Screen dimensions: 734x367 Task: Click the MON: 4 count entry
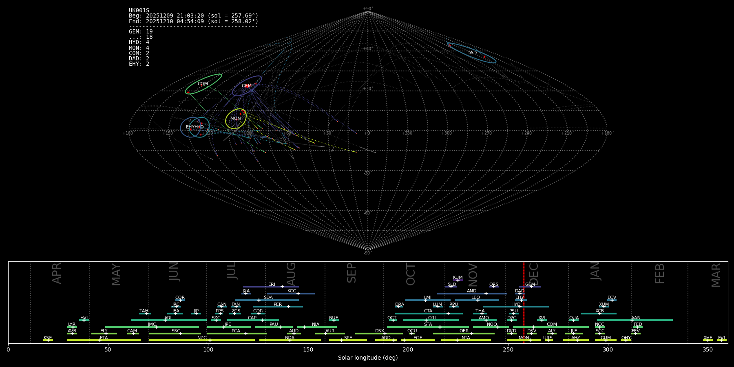[139, 48]
